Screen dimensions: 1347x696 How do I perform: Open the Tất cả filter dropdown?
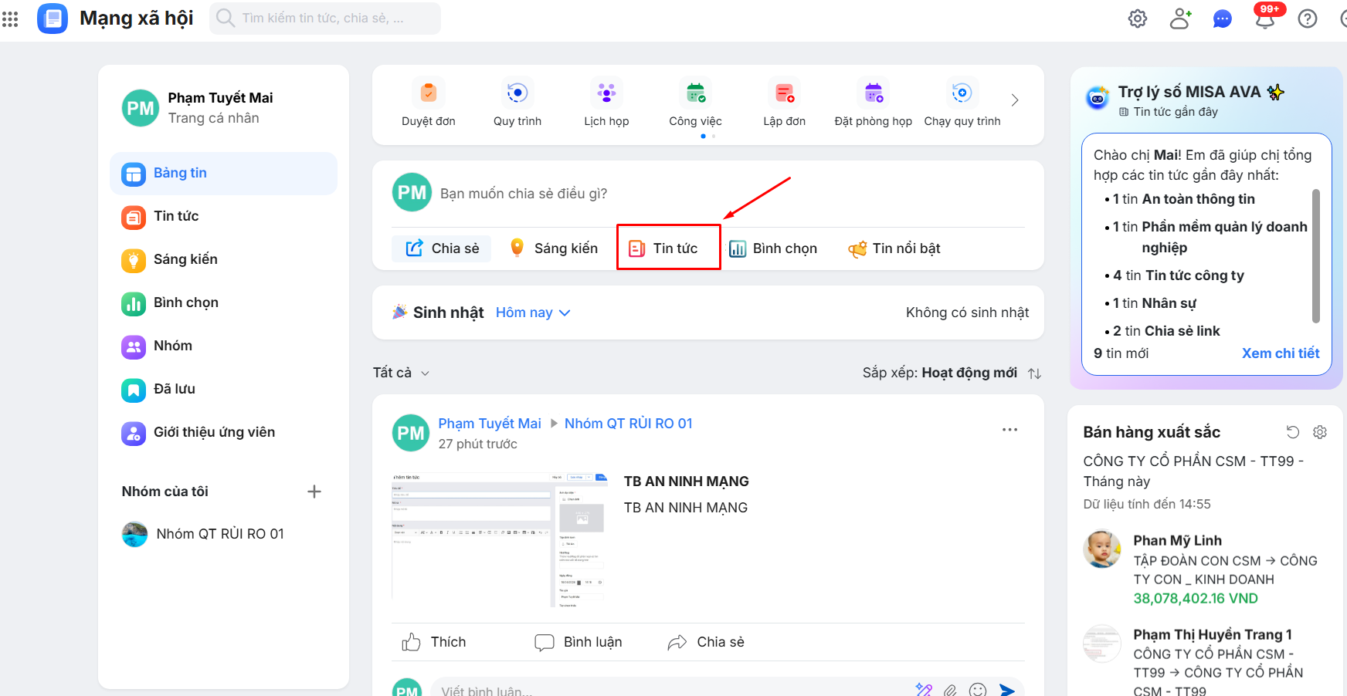[x=401, y=373]
